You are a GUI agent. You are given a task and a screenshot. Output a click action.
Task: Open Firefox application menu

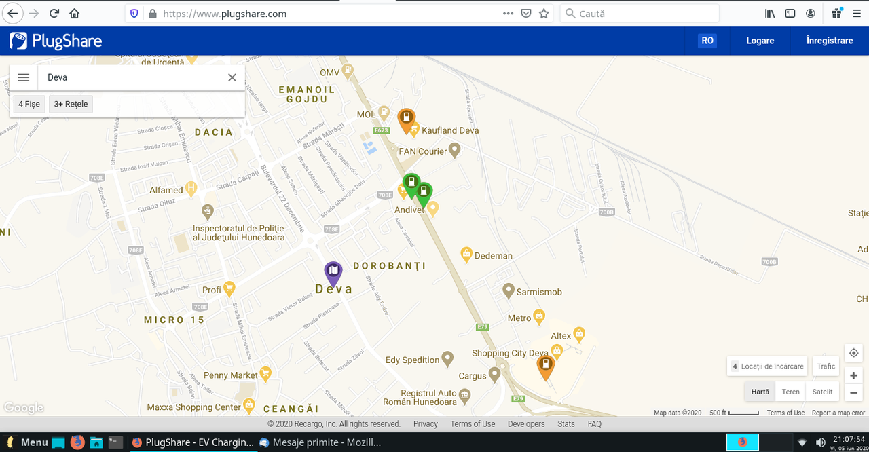(x=856, y=14)
